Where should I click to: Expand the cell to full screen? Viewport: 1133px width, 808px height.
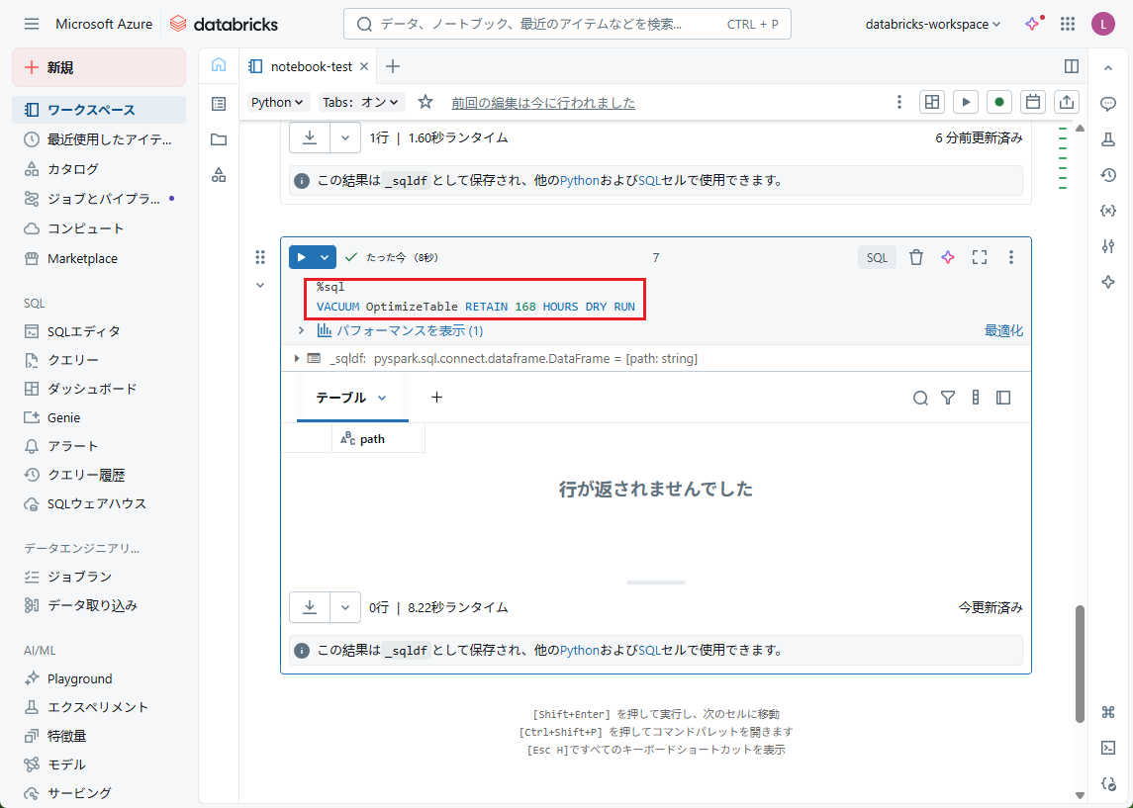[x=980, y=257]
